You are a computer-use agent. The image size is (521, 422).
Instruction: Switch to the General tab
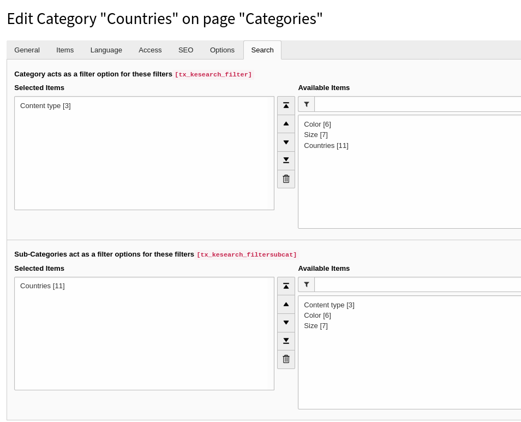tap(27, 50)
